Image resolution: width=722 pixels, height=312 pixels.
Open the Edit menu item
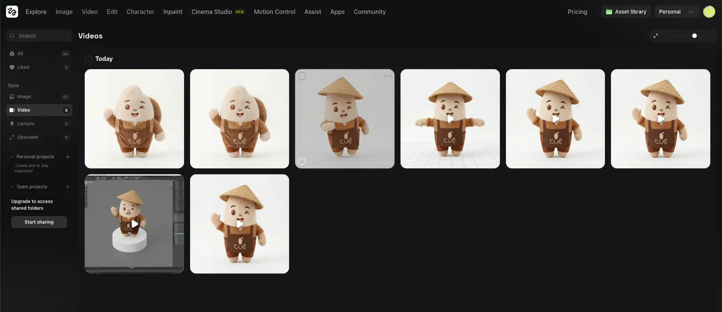112,12
